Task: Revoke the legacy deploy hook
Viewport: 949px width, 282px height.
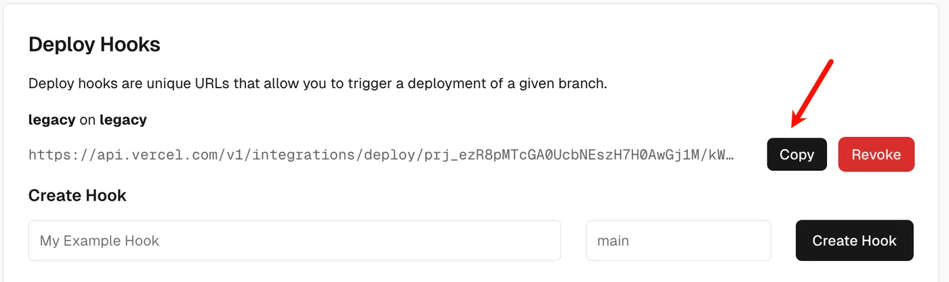Action: (876, 155)
